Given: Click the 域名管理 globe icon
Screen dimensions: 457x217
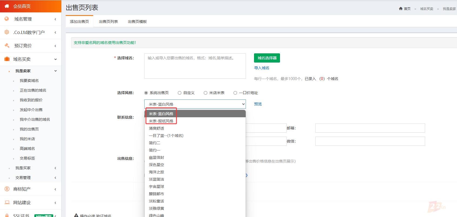Looking at the screenshot, I should tap(7, 19).
